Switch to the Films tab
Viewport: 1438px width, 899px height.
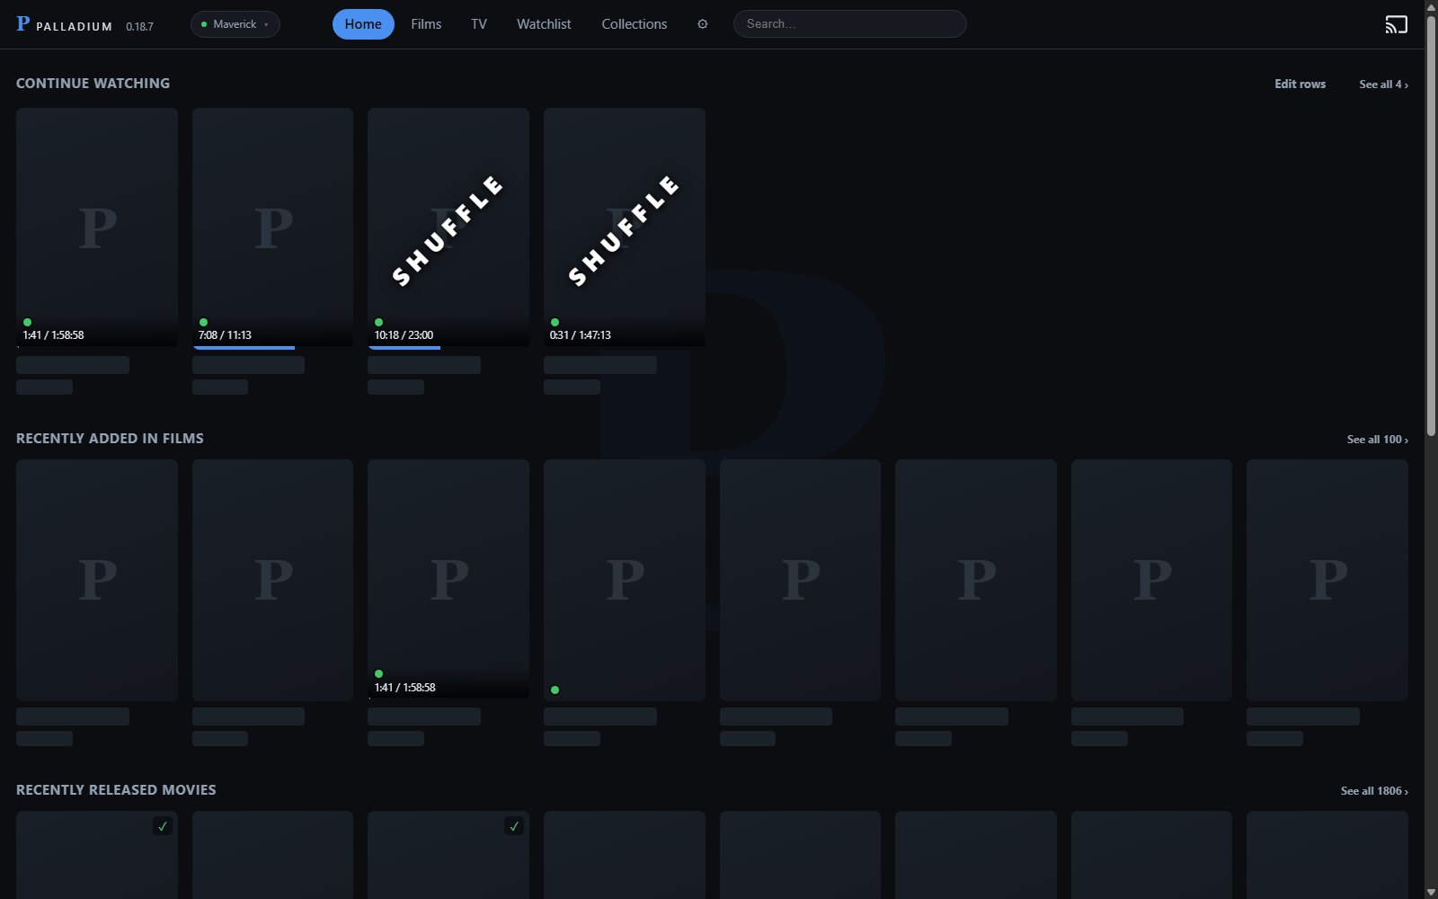[426, 24]
